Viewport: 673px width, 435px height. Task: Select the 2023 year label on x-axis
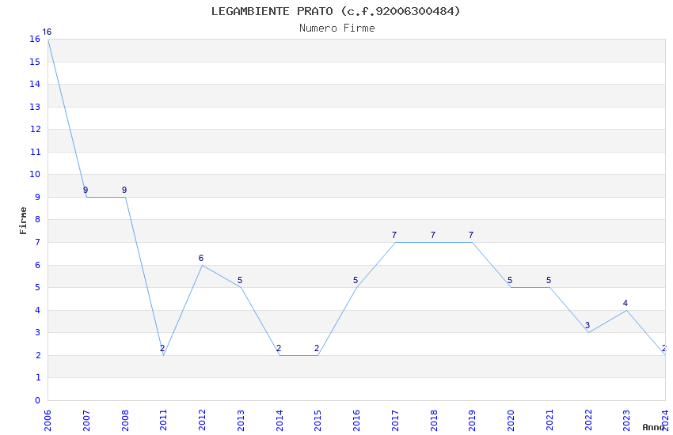[x=626, y=421]
